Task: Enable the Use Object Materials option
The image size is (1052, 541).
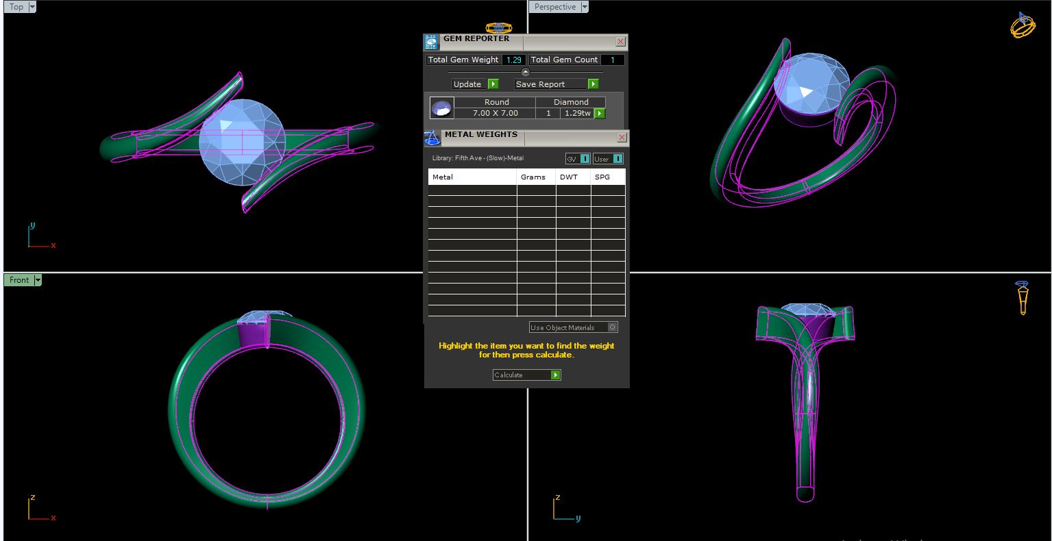Action: point(612,327)
